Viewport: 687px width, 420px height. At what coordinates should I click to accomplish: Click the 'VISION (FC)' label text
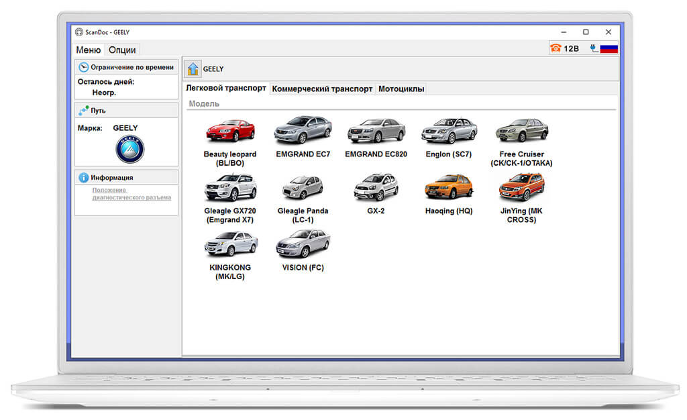pos(303,268)
